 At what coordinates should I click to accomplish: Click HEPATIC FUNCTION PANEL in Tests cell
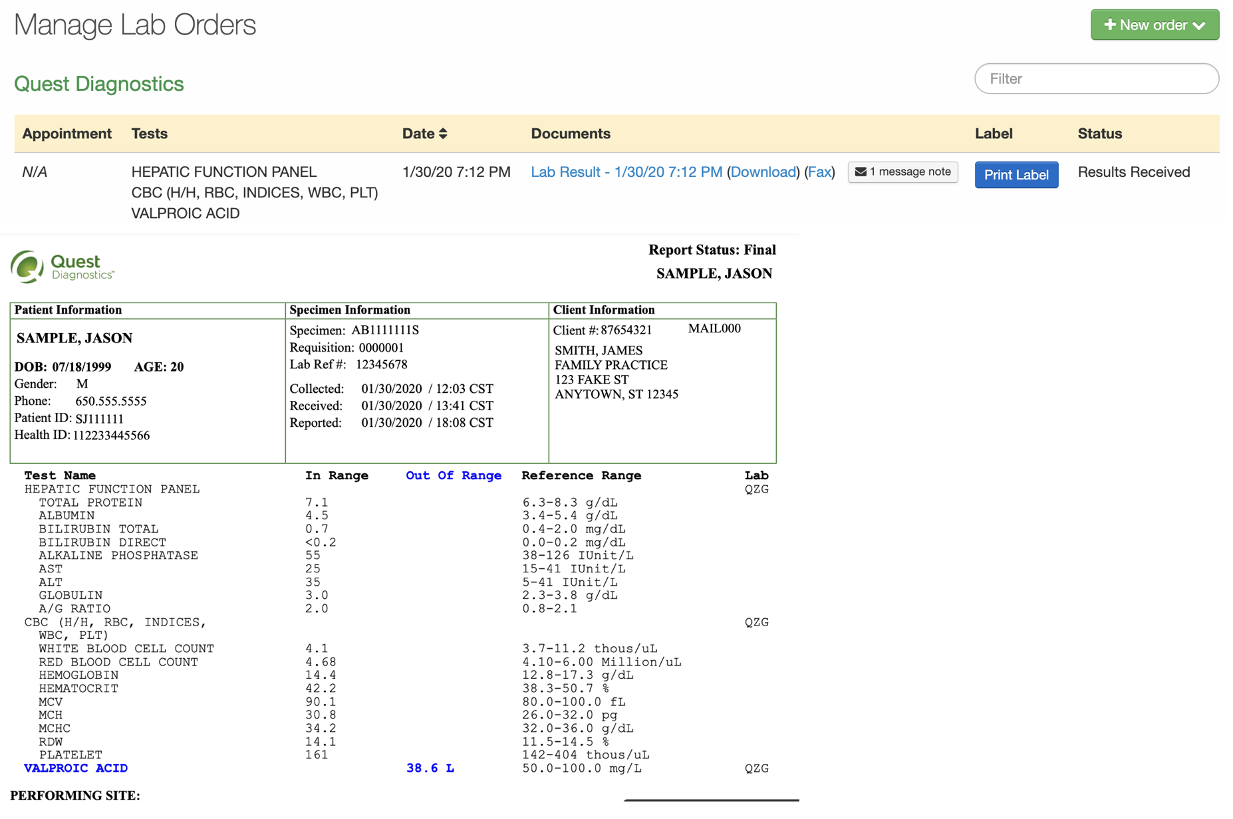tap(223, 172)
